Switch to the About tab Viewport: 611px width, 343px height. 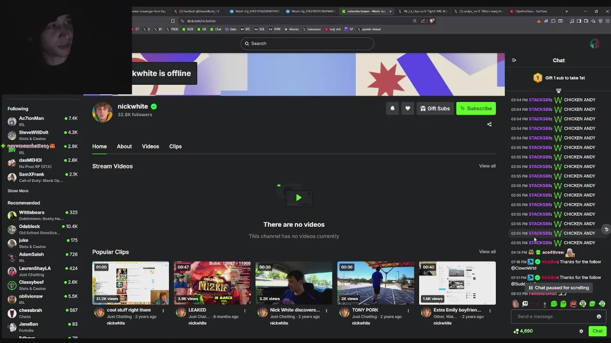pos(124,147)
